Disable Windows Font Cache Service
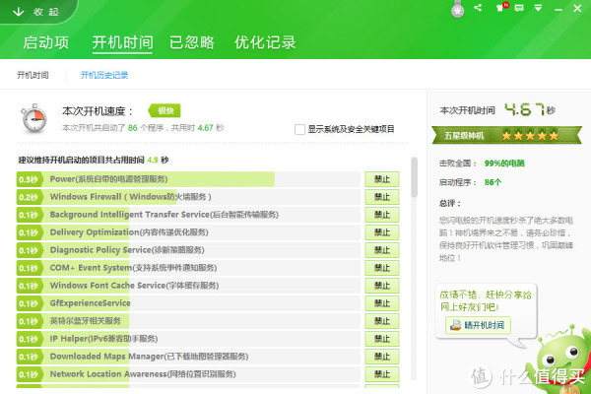 click(382, 286)
